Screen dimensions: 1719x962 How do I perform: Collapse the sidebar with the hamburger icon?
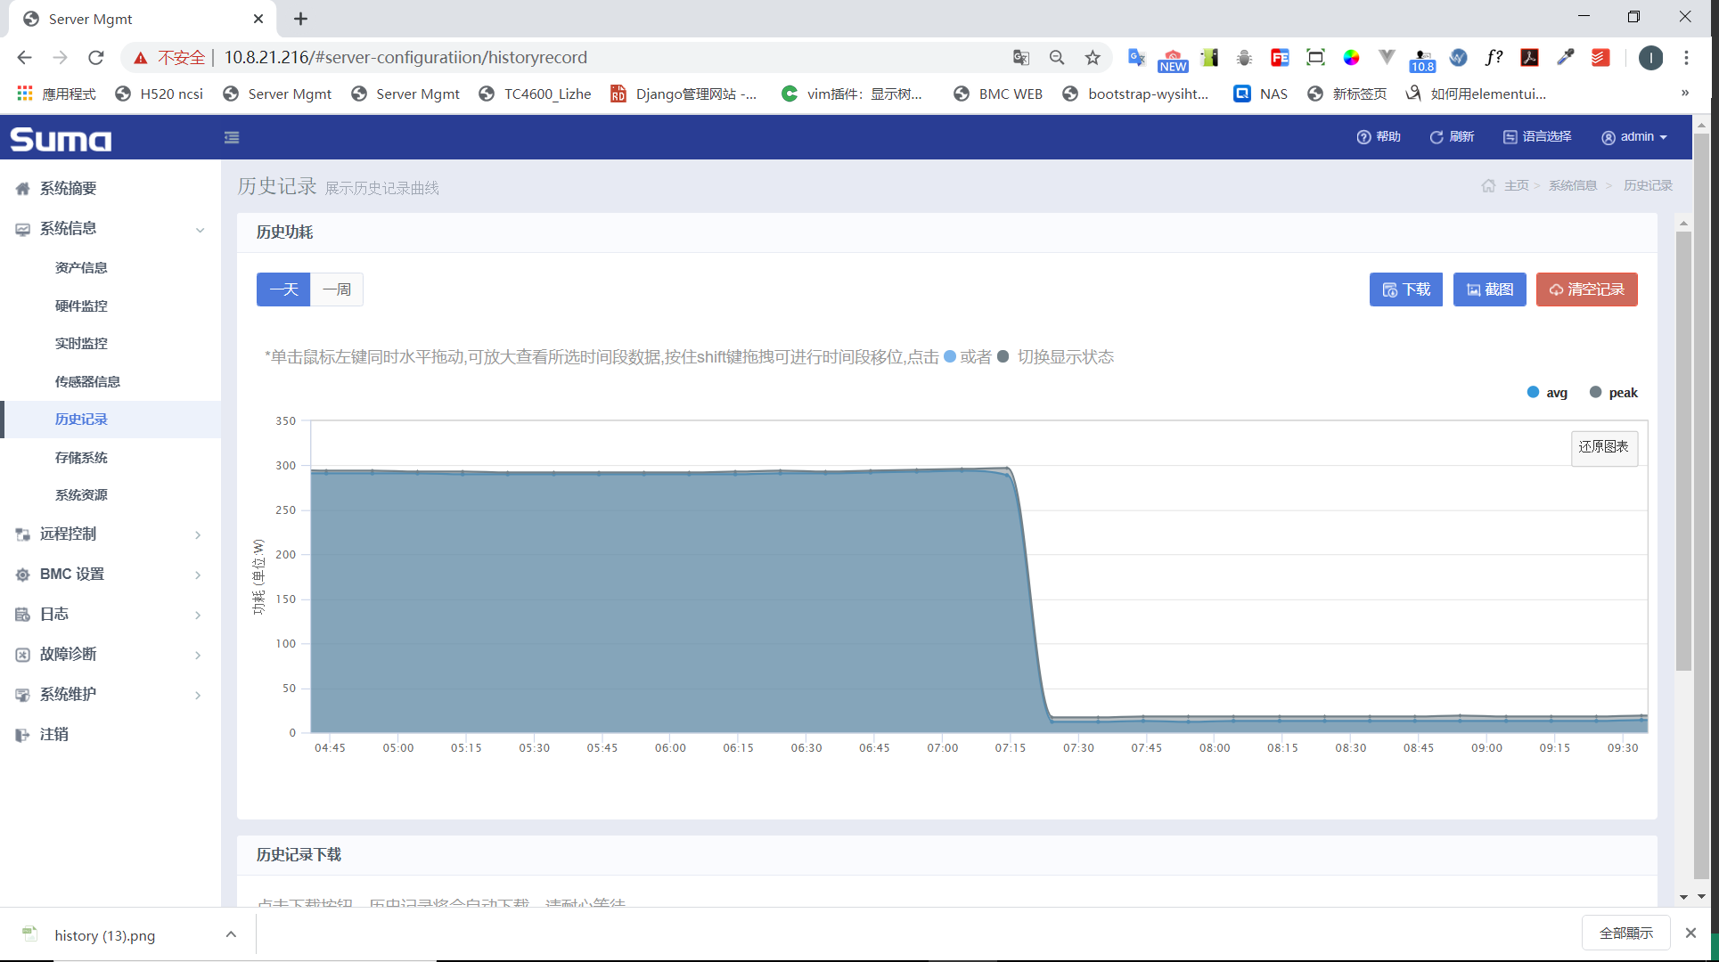point(232,137)
